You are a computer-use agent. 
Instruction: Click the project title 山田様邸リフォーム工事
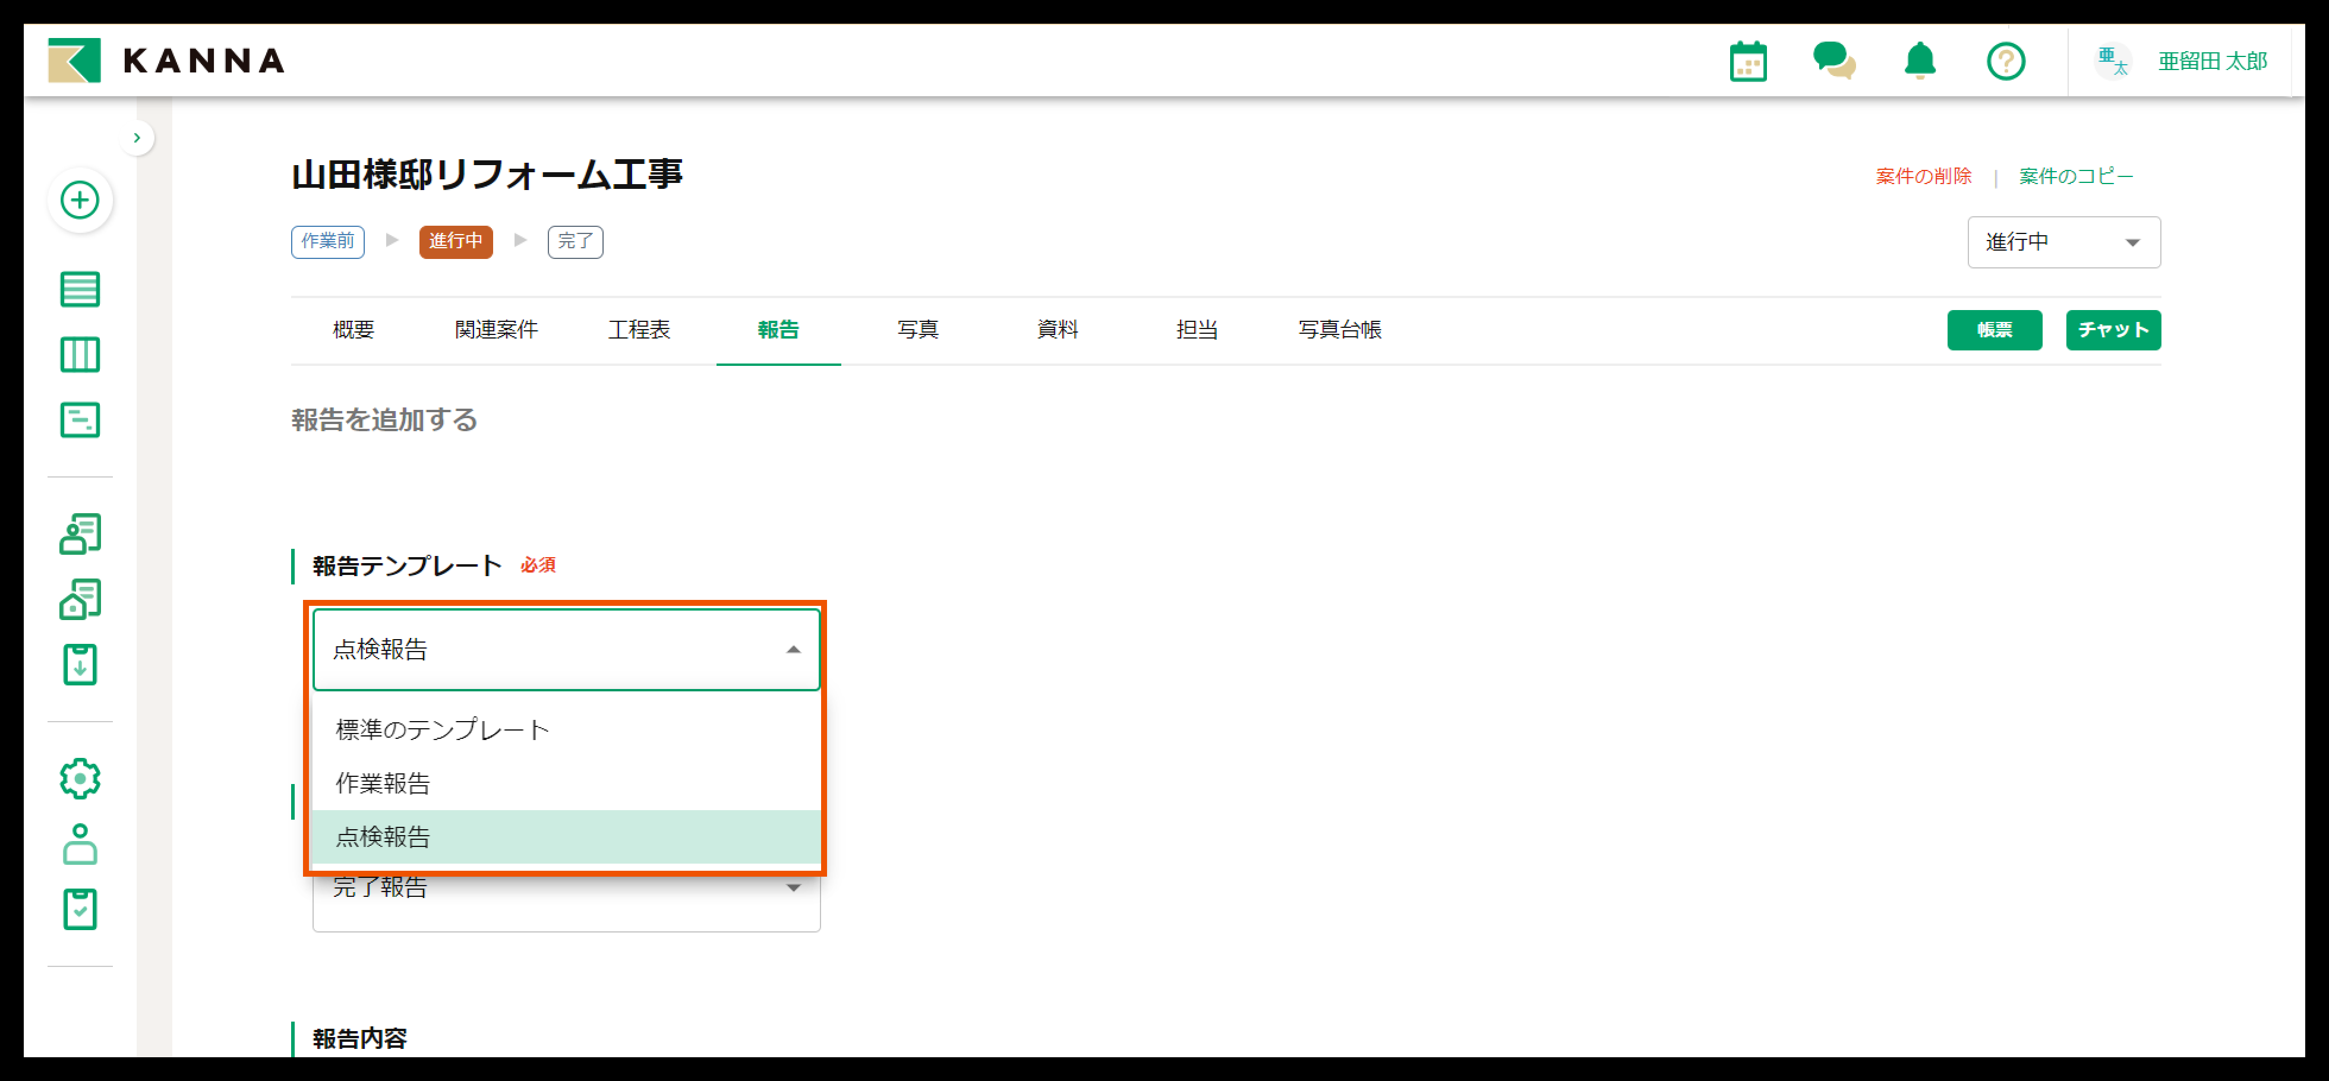coord(487,175)
